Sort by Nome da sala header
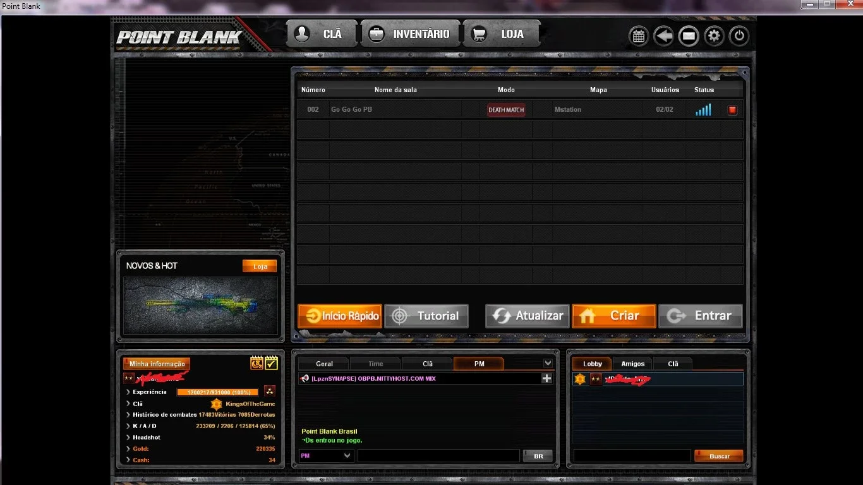 [x=395, y=90]
